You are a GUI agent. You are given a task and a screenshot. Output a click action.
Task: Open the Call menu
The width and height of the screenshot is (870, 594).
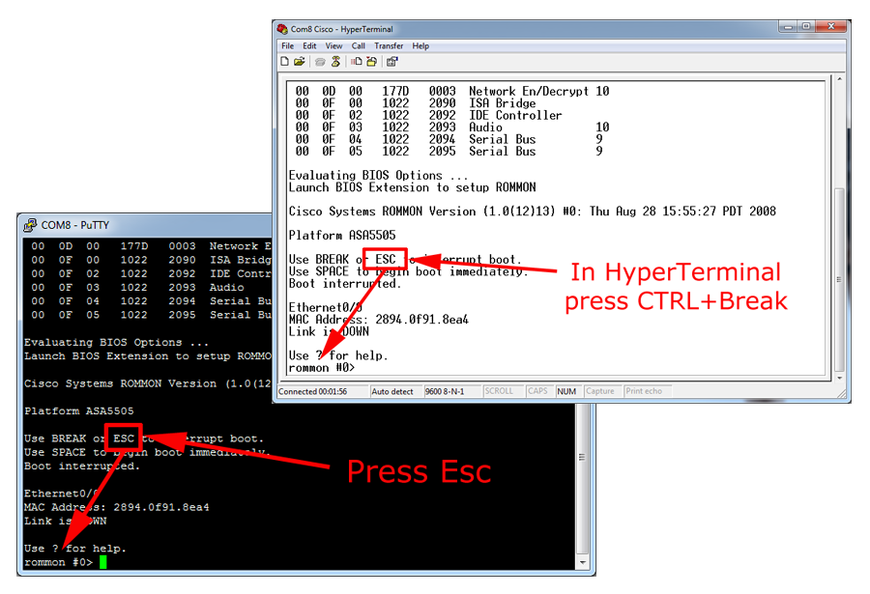point(359,45)
